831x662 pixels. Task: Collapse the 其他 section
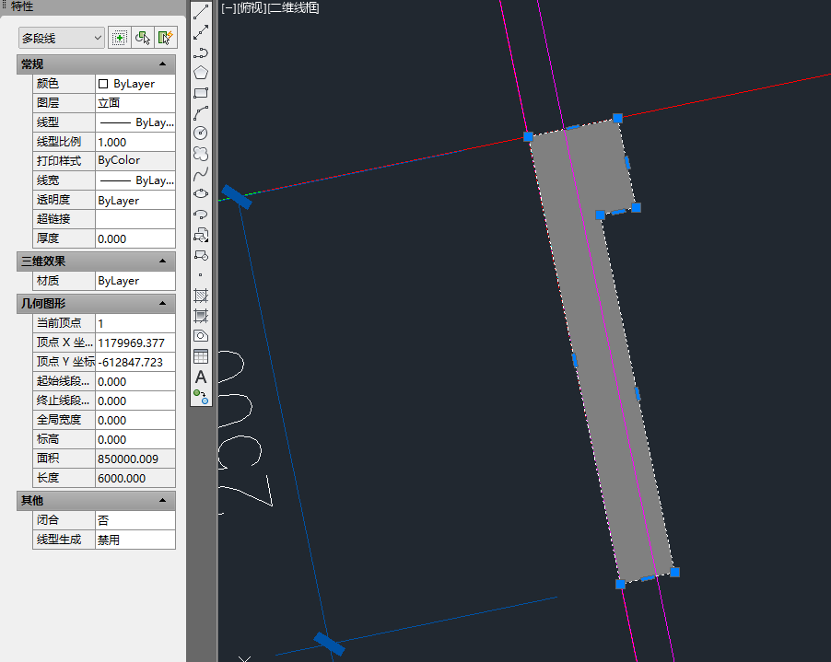click(x=163, y=501)
